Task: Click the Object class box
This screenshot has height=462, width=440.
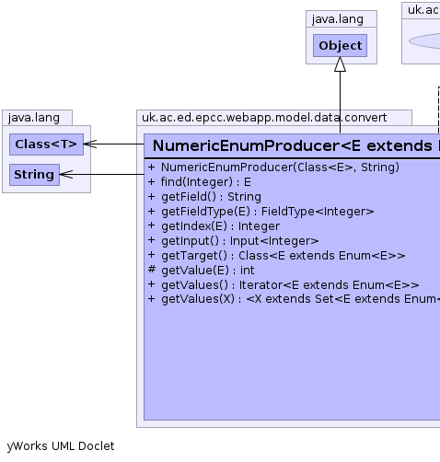Action: pos(340,45)
